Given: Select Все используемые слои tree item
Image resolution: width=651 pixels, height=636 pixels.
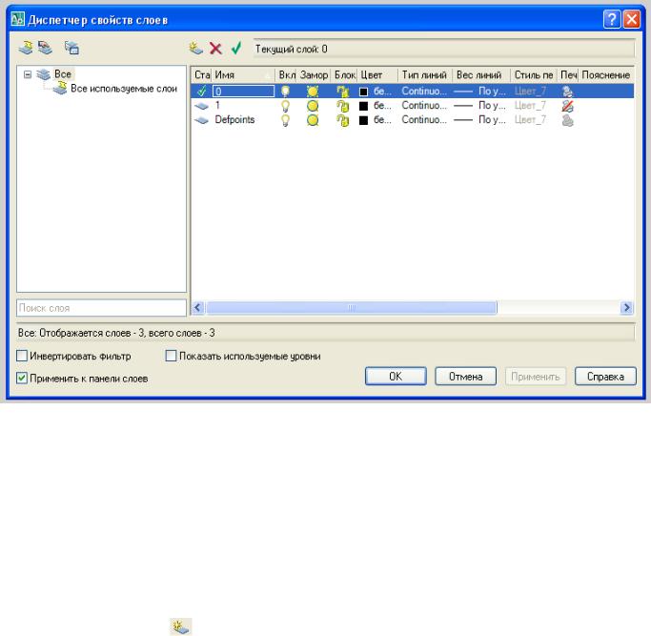Looking at the screenshot, I should point(124,89).
